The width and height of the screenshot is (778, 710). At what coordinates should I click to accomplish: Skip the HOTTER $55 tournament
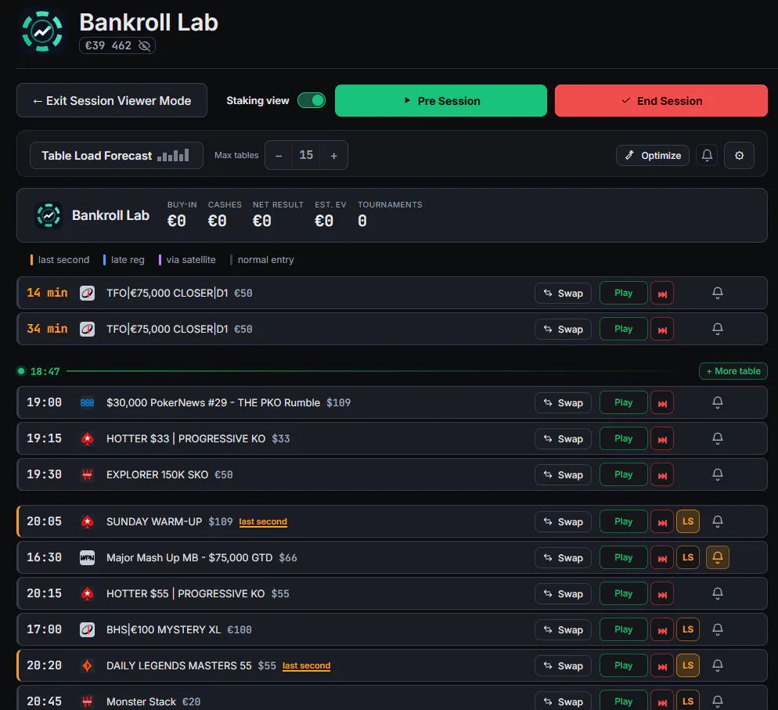662,594
